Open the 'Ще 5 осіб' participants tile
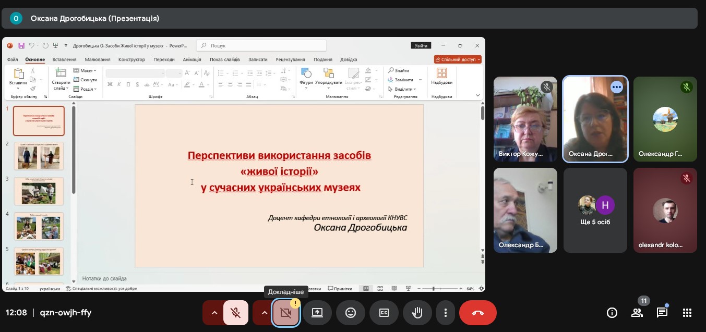This screenshot has height=332, width=706. click(x=595, y=211)
